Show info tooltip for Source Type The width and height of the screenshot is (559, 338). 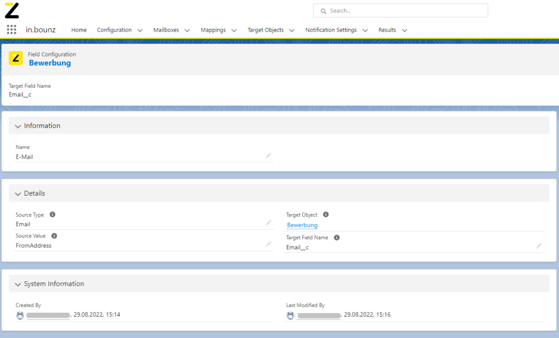[x=53, y=215]
